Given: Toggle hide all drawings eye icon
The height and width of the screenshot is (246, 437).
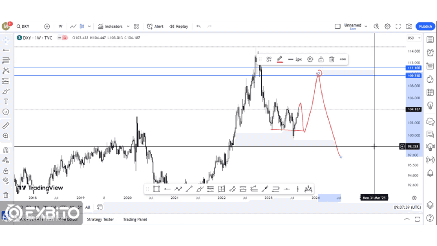Looking at the screenshot, I should click(x=6, y=180).
